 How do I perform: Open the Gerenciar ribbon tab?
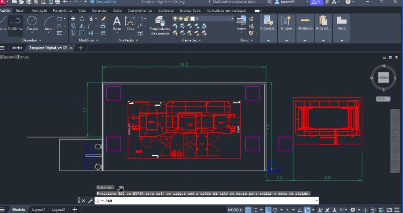click(99, 11)
